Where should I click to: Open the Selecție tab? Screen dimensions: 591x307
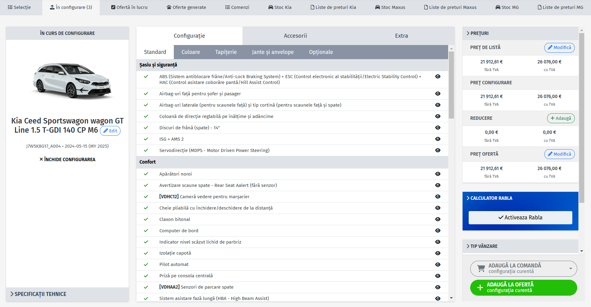19,7
